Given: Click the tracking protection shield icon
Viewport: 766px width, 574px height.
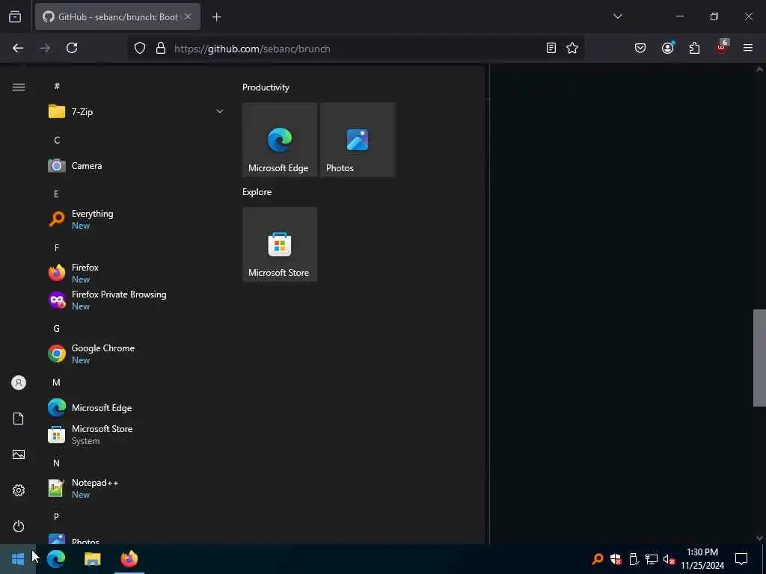Looking at the screenshot, I should coord(140,49).
